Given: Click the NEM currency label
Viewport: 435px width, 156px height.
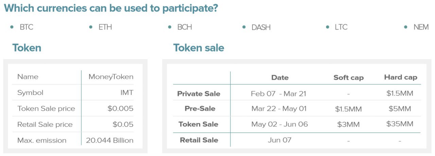Looking at the screenshot, I should tap(421, 27).
